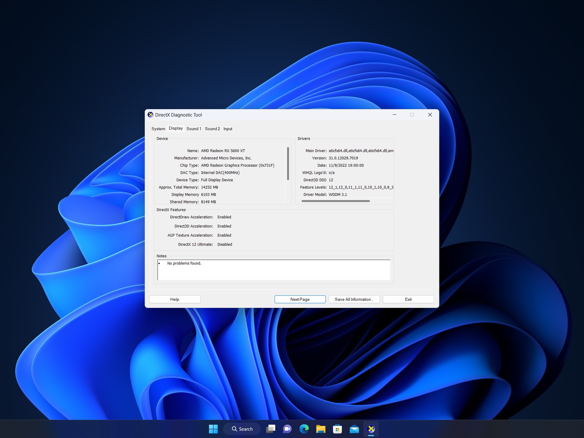The image size is (584, 438).
Task: Minimize the DirectX Diagnostic Tool window
Action: pos(394,115)
